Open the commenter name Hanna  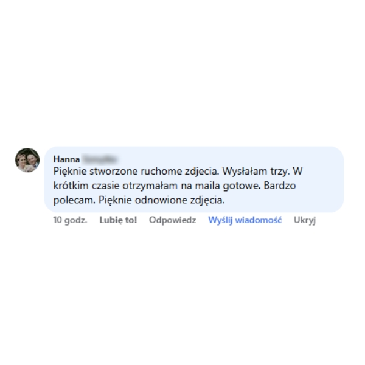66,159
